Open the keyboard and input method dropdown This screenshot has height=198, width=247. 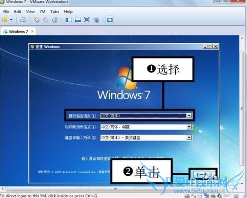189,137
